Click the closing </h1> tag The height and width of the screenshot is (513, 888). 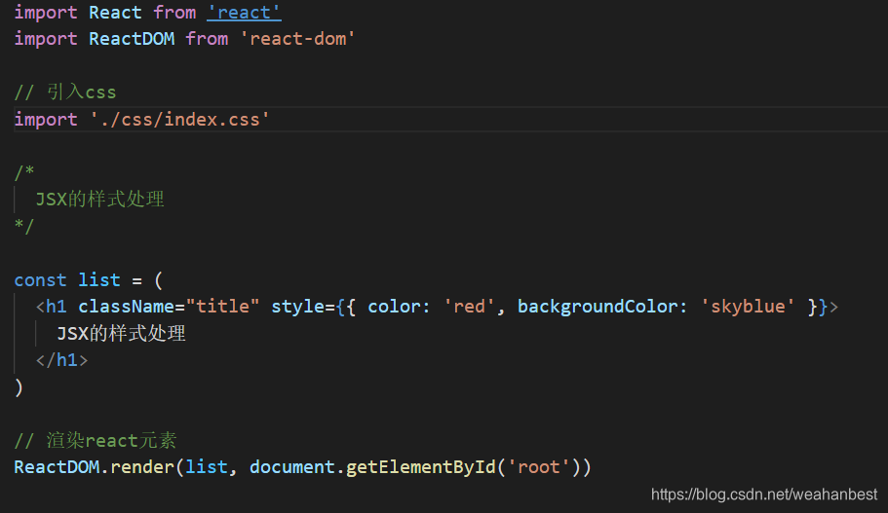click(61, 360)
